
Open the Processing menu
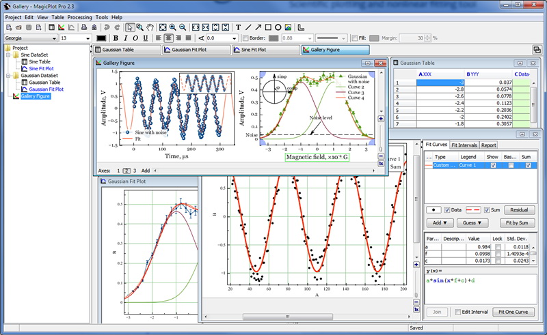pyautogui.click(x=80, y=16)
